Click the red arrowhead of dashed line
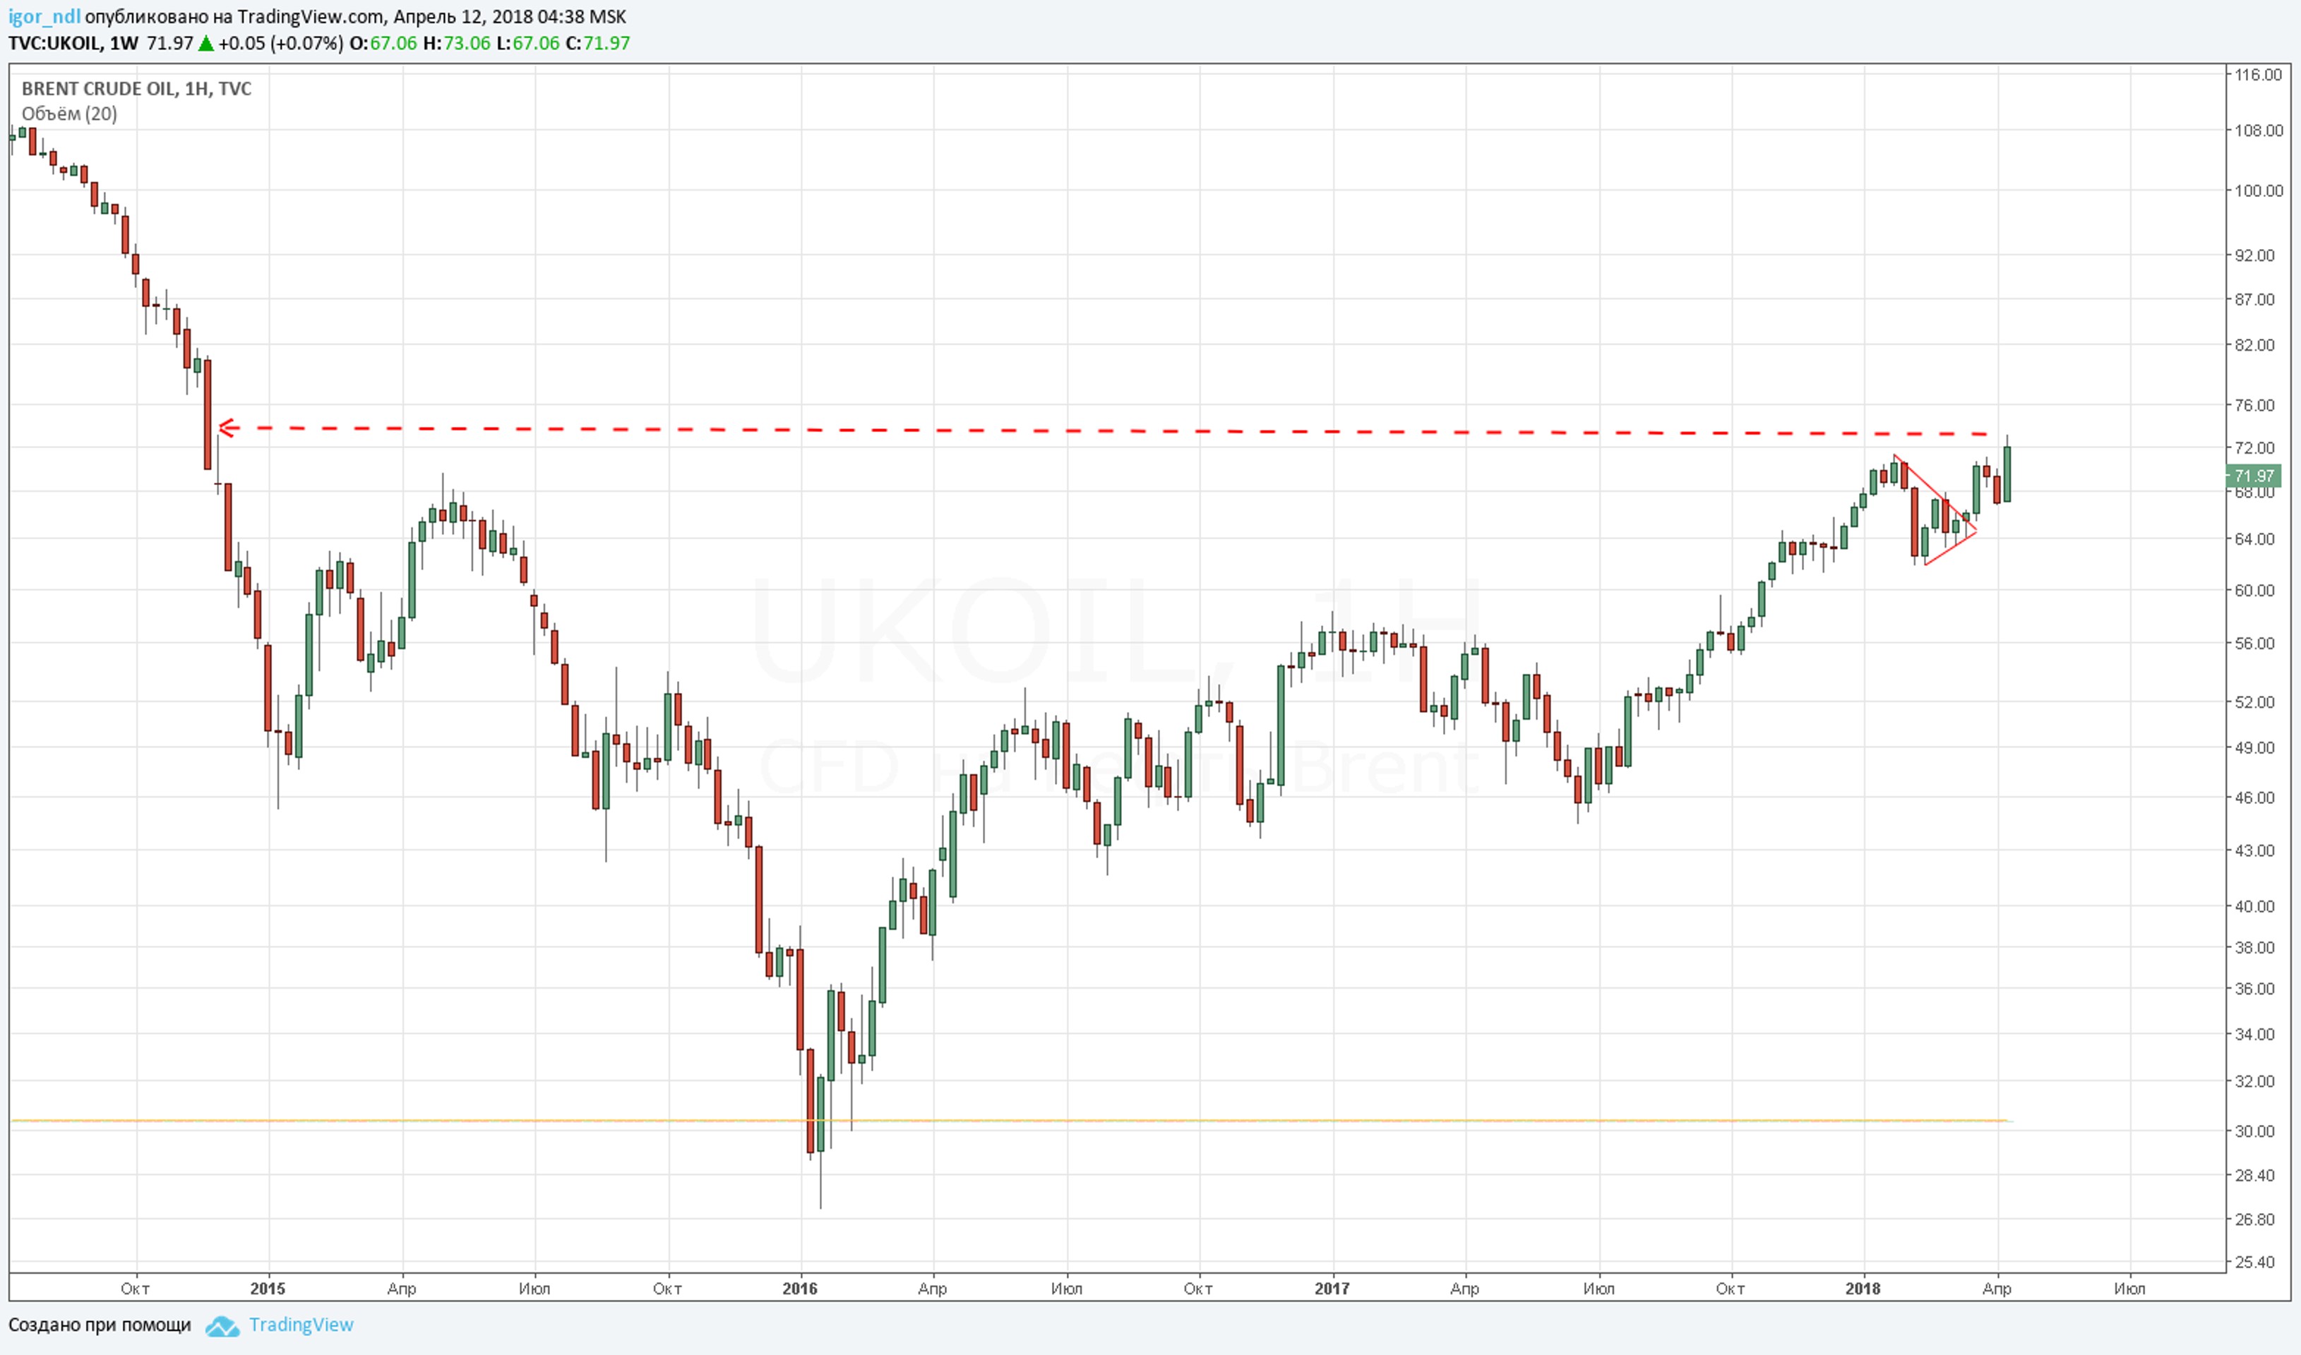 coord(227,427)
